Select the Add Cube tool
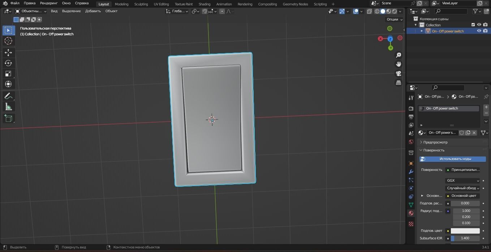The height and width of the screenshot is (252, 491). (x=8, y=118)
